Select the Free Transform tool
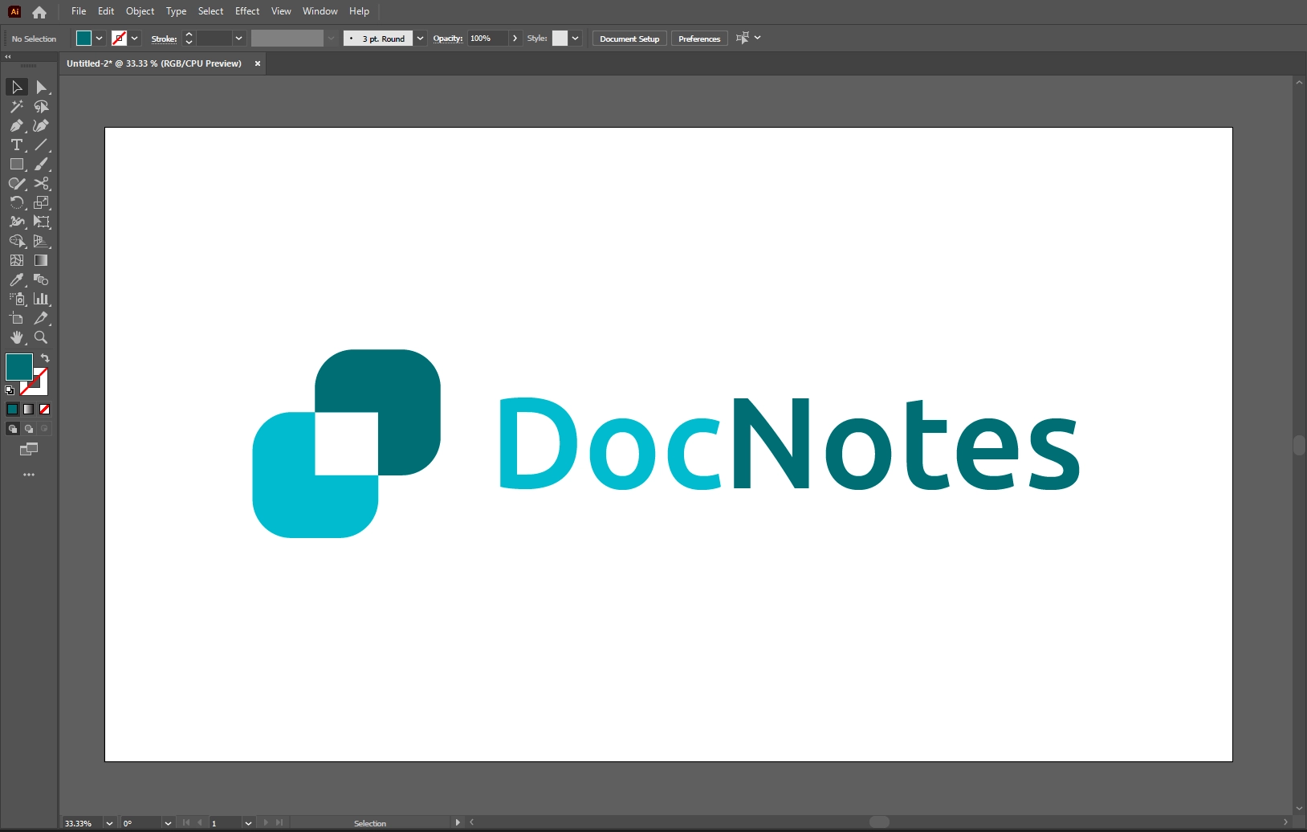This screenshot has width=1307, height=832. tap(41, 222)
